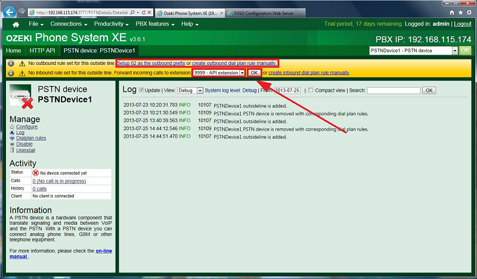Open the PSTNDevice1 - PSTN device selector dropdown

click(455, 51)
